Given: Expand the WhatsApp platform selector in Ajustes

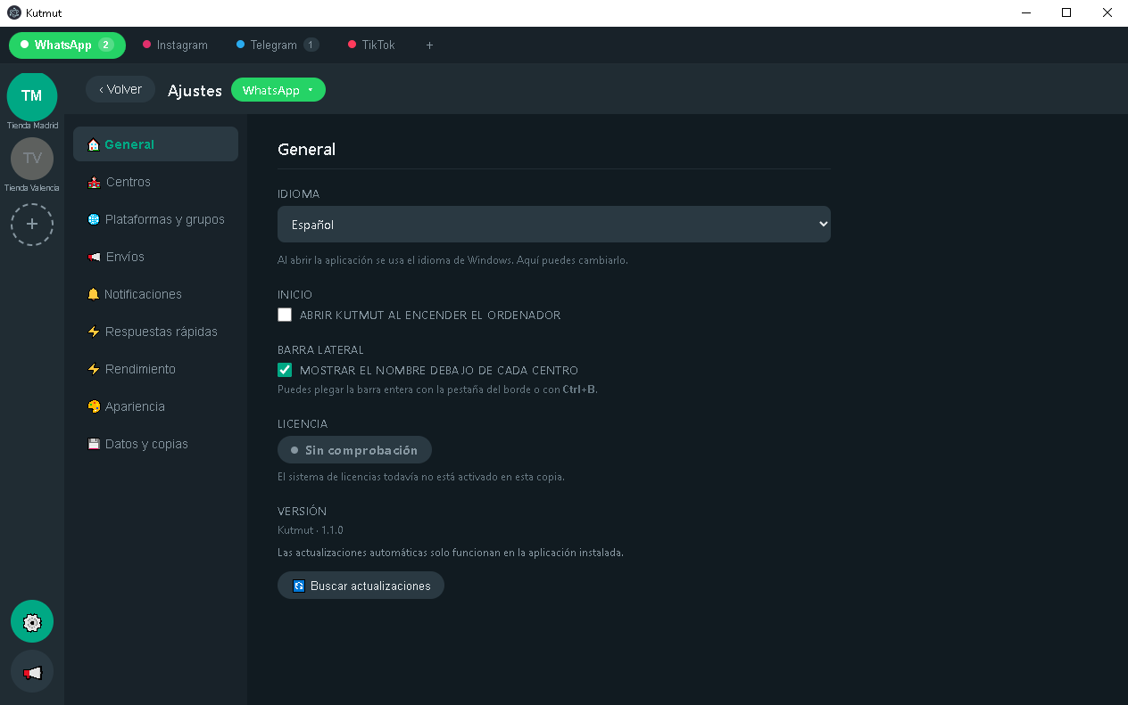Looking at the screenshot, I should pos(278,90).
